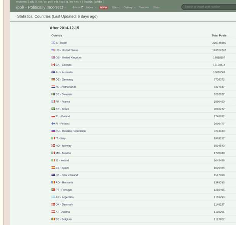The width and height of the screenshot is (236, 225).
Task: Select the text "IL - Israel"
Action: pyautogui.click(x=61, y=43)
